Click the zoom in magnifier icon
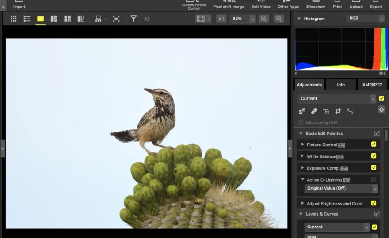Screen dimensions: 389x238 tap(278, 19)
